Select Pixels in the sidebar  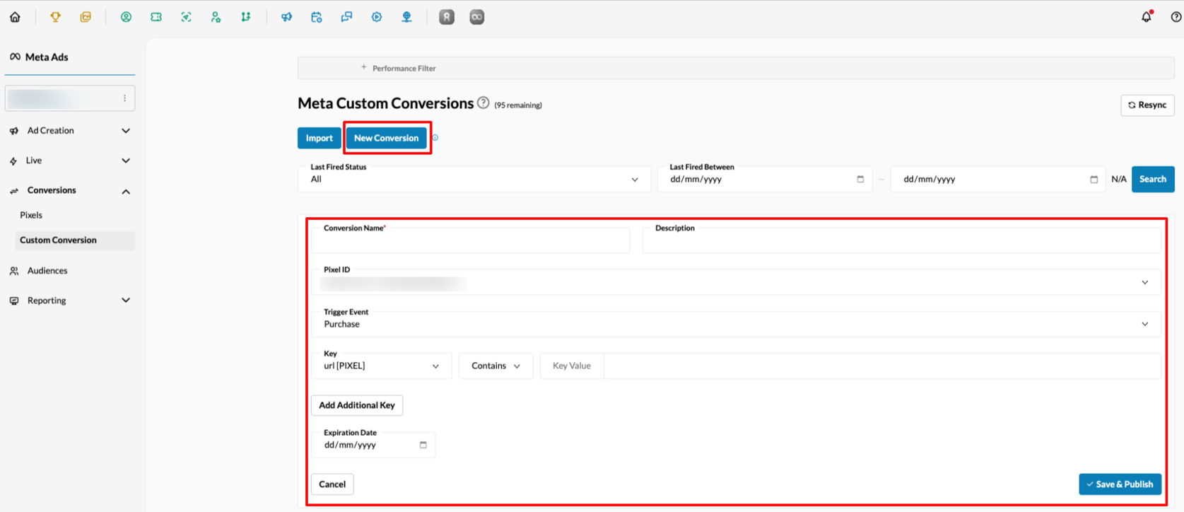[x=31, y=215]
